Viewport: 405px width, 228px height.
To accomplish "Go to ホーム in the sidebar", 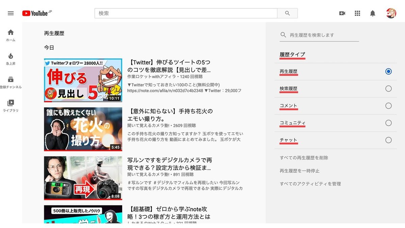I will click(x=11, y=35).
